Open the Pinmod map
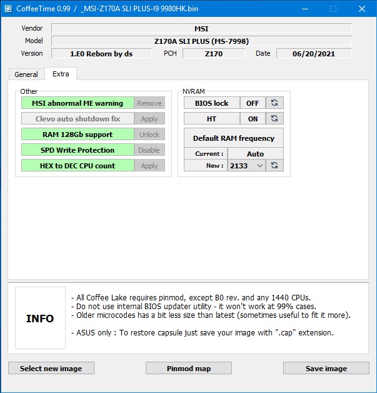Viewport: 377px width, 393px height. 189,368
